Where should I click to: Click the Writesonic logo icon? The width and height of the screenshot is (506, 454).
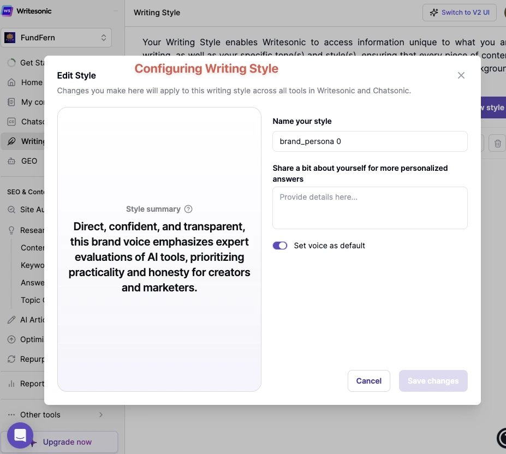coord(8,11)
